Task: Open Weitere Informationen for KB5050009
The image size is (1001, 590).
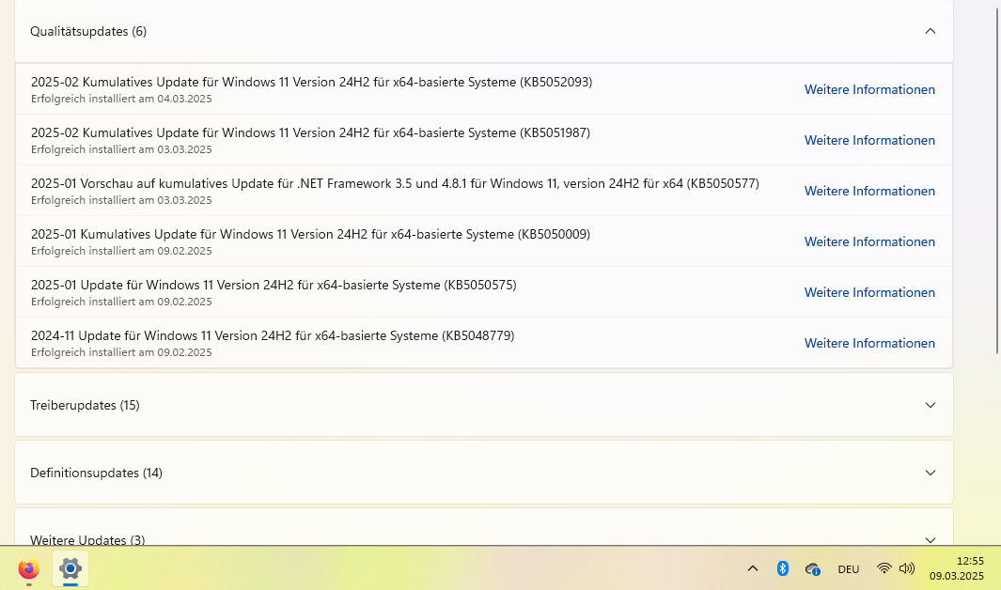Action: 869,241
